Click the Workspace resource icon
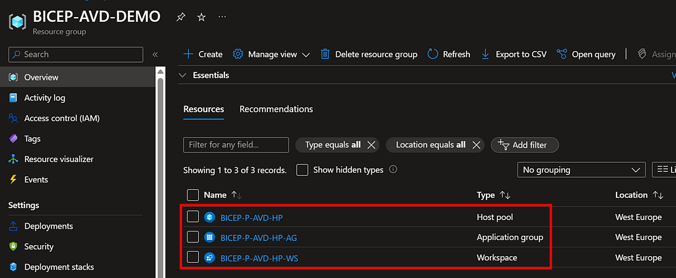This screenshot has height=278, width=676. pos(209,258)
